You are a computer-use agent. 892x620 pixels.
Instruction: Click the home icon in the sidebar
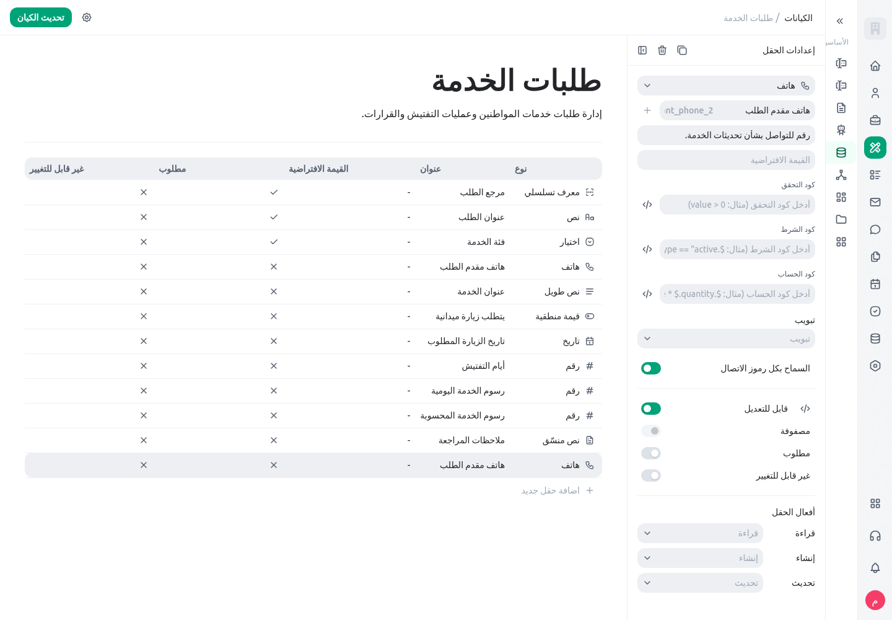click(x=875, y=66)
